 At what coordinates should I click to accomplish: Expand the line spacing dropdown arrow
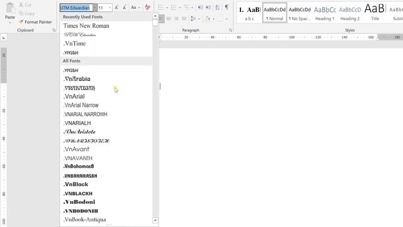click(x=199, y=19)
